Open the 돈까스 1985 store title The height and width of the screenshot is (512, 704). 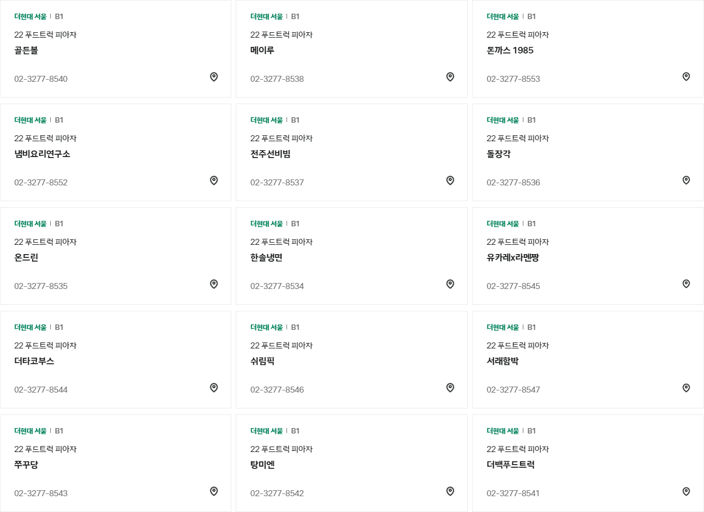coord(510,50)
